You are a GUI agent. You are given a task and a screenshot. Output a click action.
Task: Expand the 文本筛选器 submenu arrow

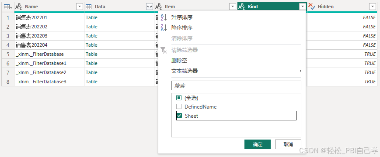[x=300, y=71]
